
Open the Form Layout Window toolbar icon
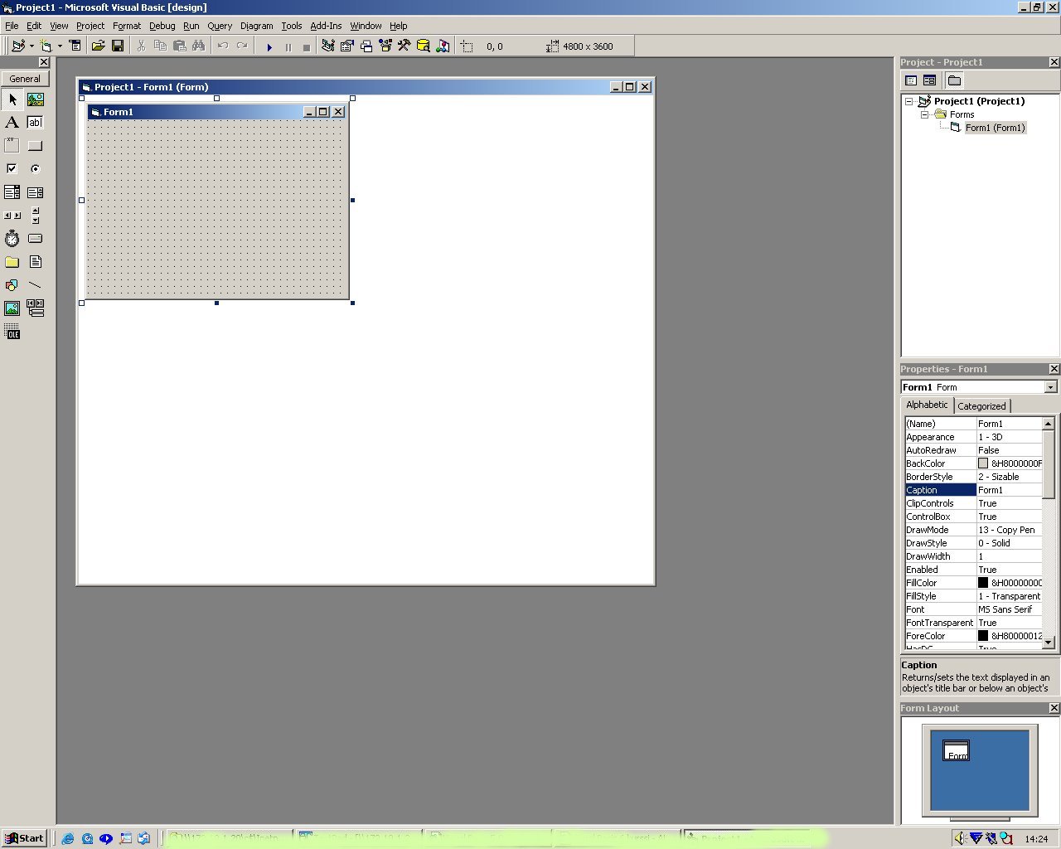(366, 46)
